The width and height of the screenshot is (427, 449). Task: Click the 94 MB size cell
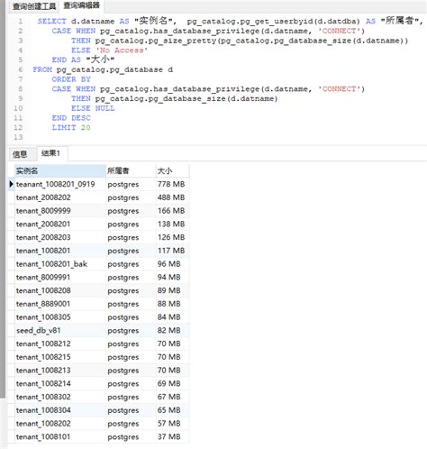(x=172, y=277)
